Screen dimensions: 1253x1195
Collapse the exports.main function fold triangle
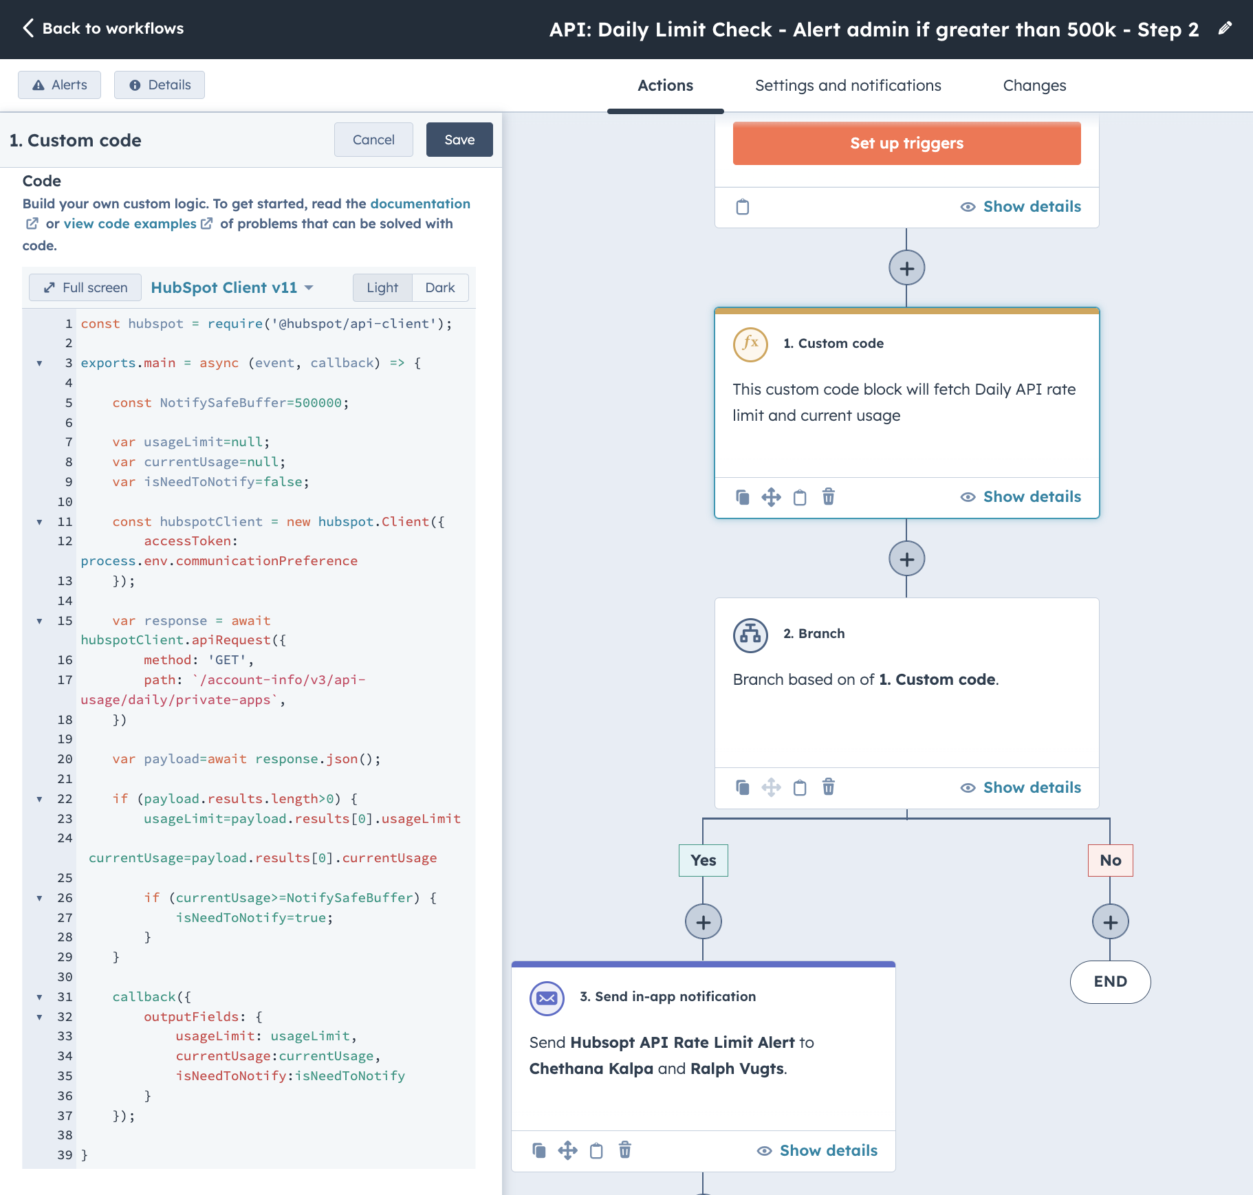pyautogui.click(x=39, y=362)
